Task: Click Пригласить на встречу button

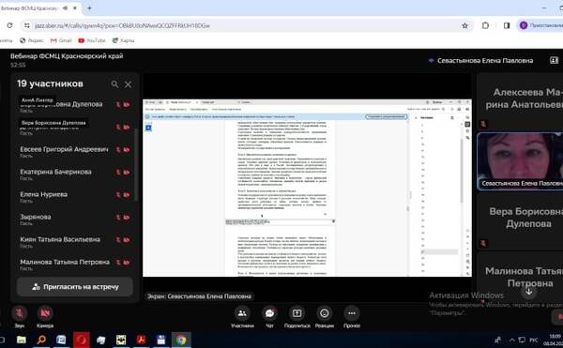Action: [75, 287]
